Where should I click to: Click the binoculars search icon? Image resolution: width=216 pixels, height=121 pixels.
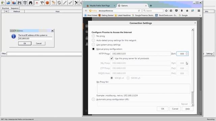pyautogui.click(x=31, y=3)
